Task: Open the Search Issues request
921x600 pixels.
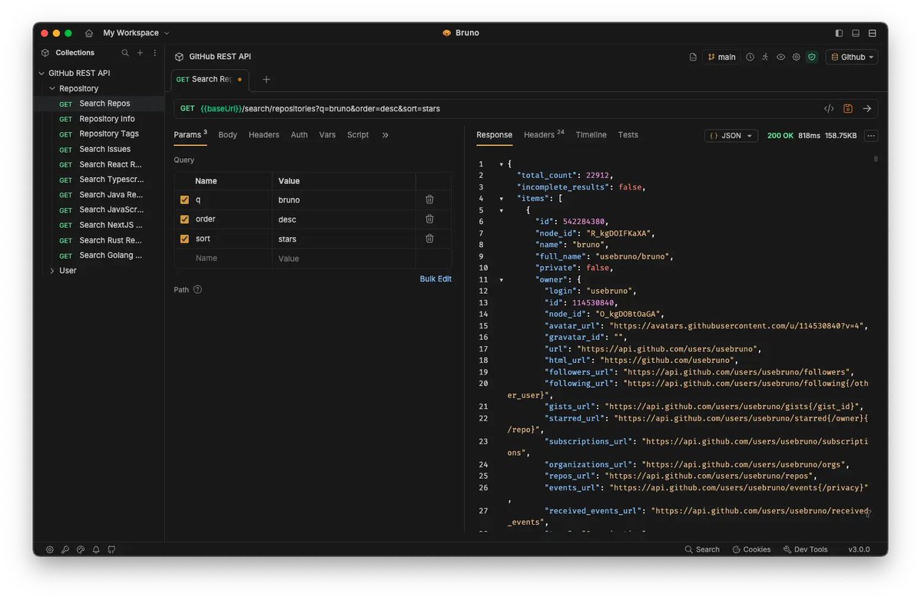Action: pos(100,150)
